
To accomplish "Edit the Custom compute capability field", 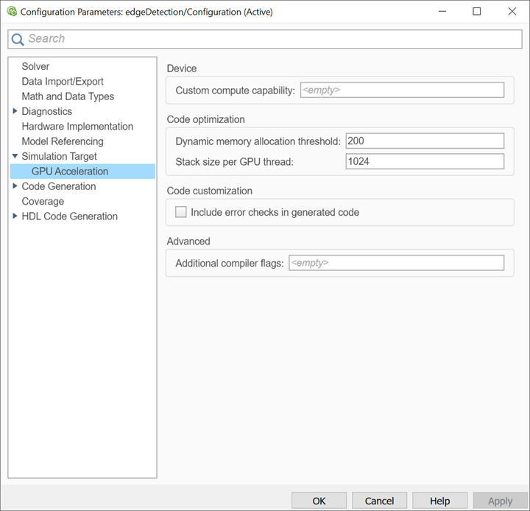I will pos(402,91).
